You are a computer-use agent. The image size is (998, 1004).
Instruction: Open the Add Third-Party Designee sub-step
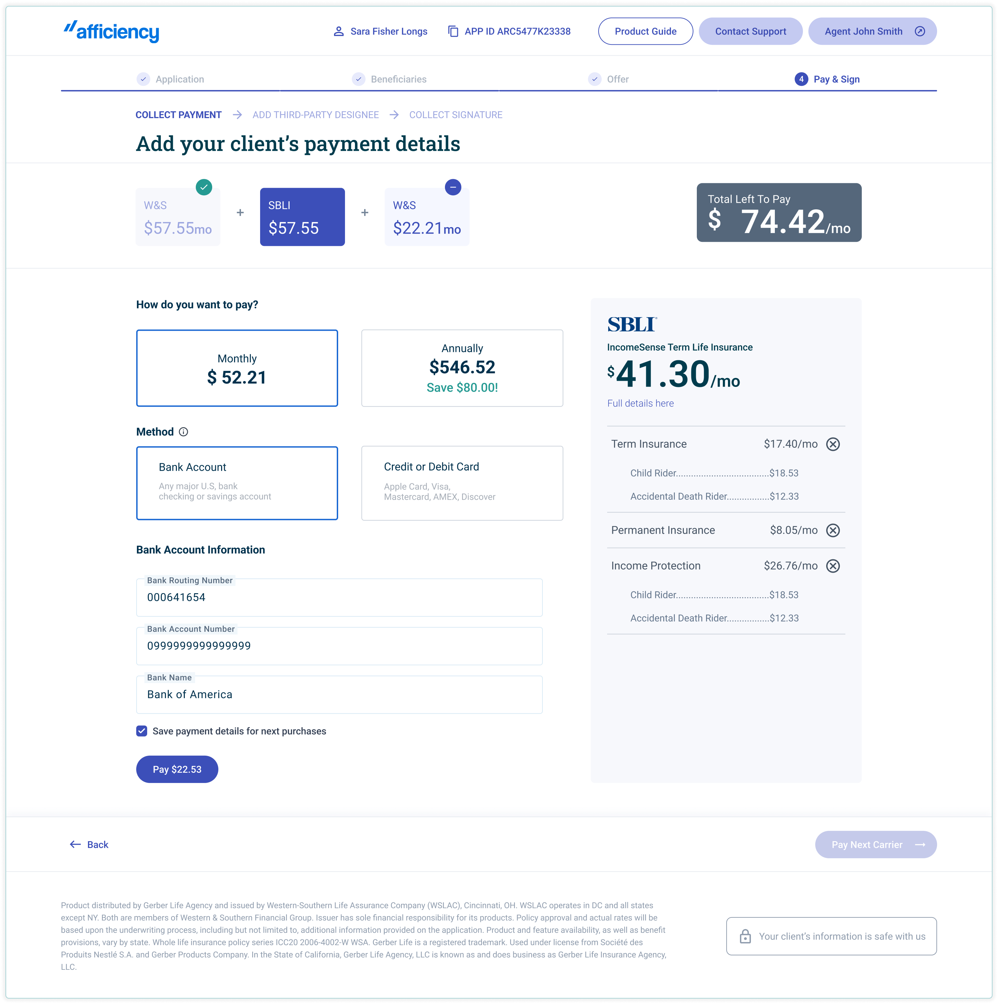(x=315, y=115)
